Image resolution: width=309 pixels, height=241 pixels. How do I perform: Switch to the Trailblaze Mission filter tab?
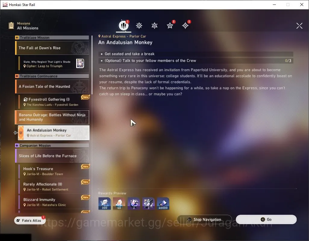pyautogui.click(x=139, y=25)
